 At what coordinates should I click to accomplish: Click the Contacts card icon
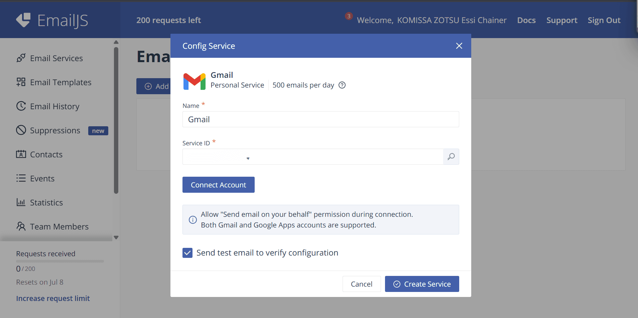coord(21,154)
